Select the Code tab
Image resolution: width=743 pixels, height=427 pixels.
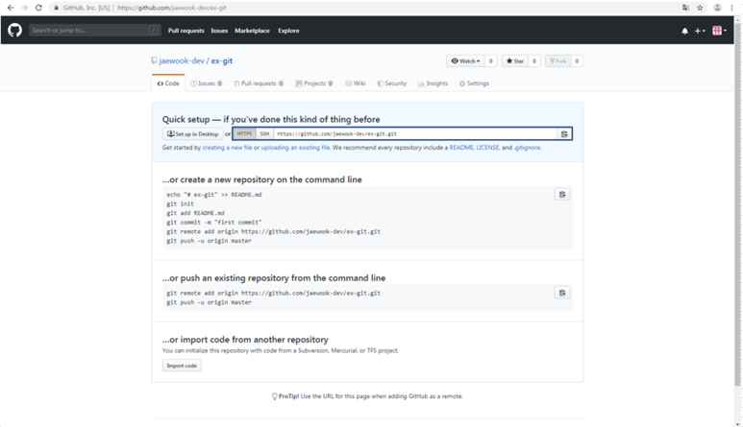[168, 83]
